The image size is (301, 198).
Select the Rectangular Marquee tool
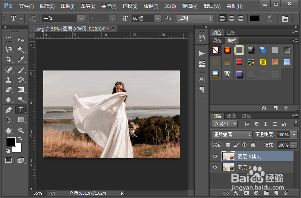9,40
